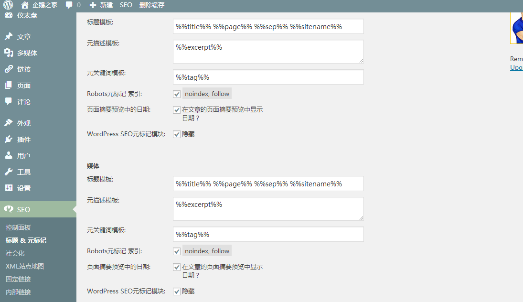Click the 设置 settings icon

9,188
